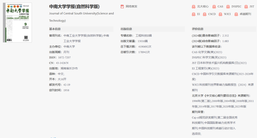Click the 北大核心 badge icon

(194, 7)
